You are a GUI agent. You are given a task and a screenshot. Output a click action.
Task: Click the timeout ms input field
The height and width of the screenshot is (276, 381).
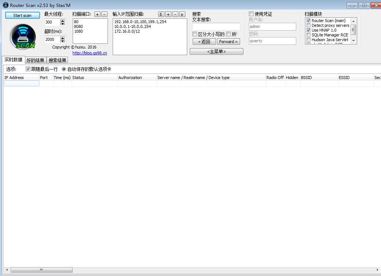pos(52,39)
